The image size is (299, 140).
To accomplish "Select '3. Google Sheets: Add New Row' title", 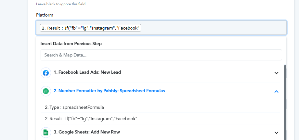I will click(x=87, y=132).
